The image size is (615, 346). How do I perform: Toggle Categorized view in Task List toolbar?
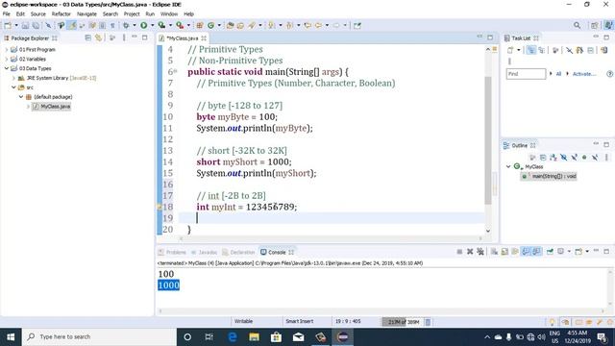[531, 50]
